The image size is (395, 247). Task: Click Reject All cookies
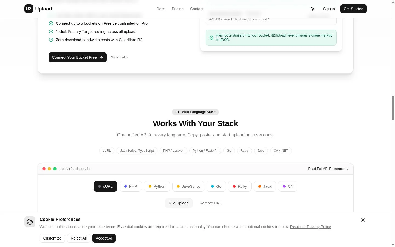tap(79, 238)
